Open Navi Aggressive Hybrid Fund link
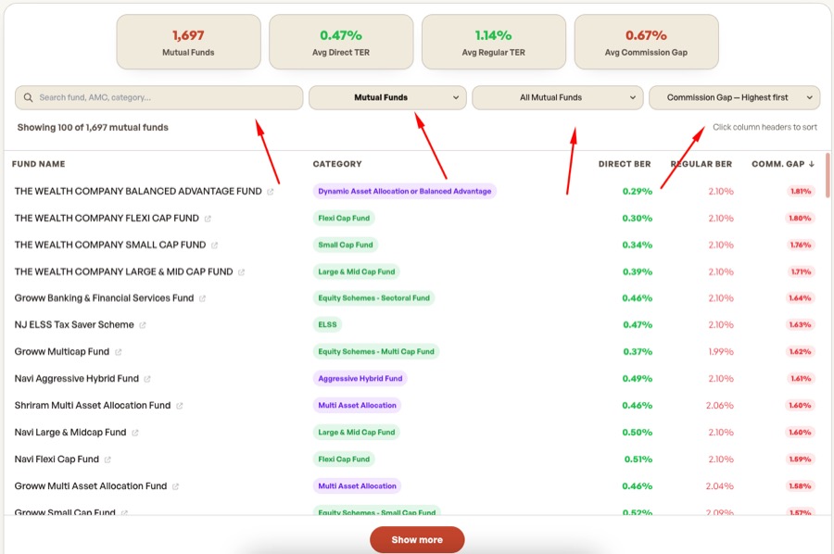This screenshot has height=554, width=834. (x=77, y=379)
